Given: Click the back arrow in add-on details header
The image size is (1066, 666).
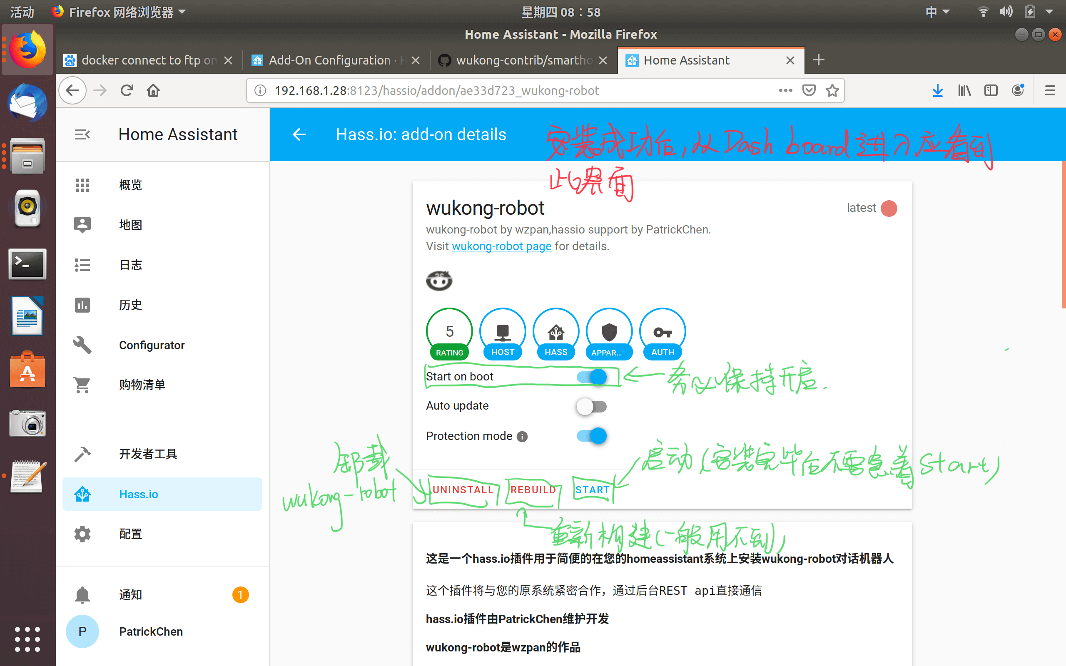Looking at the screenshot, I should tap(299, 134).
